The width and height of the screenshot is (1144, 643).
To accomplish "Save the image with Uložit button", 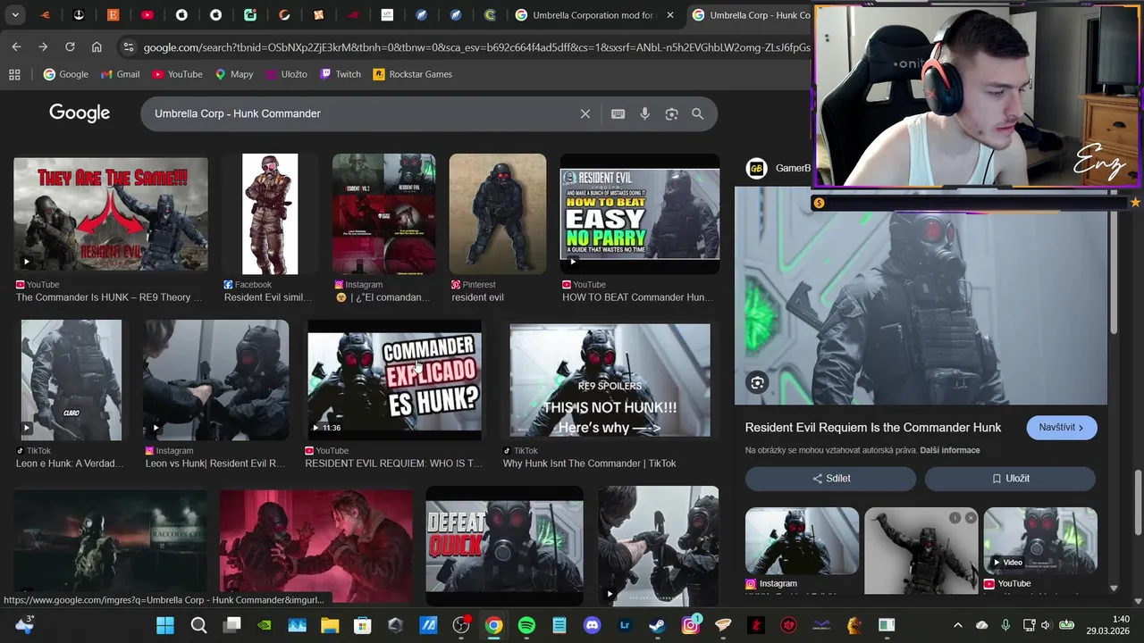I will tap(1010, 479).
